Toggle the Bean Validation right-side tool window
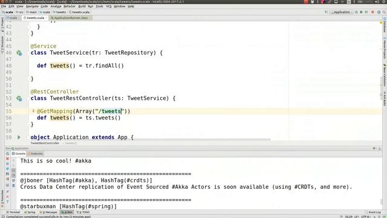387x218 pixels. coord(385,75)
